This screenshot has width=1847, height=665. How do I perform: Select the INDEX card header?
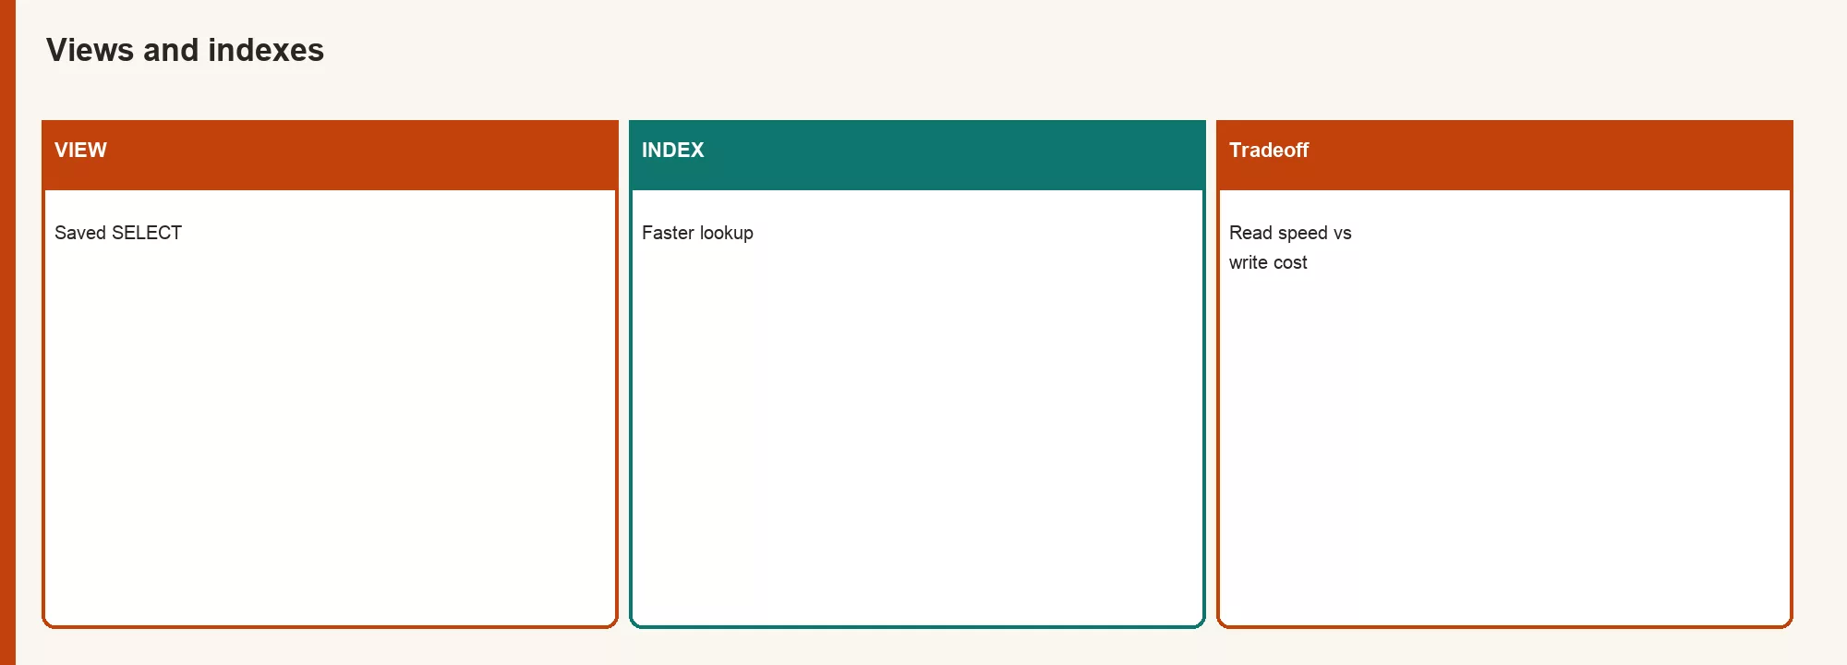(917, 155)
